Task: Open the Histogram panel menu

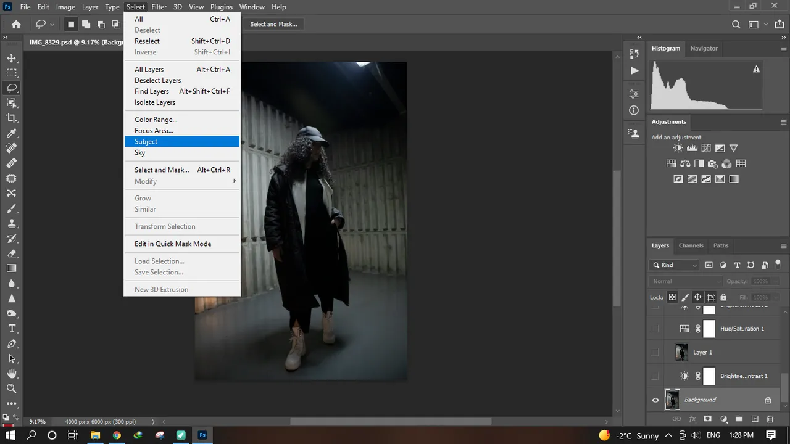Action: pos(783,48)
